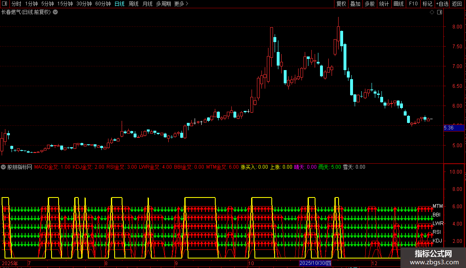
Task: Click the 涨买入: 0.00 readout
Action: click(254, 167)
